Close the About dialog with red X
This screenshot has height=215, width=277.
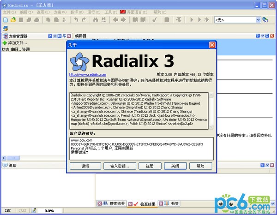point(212,45)
